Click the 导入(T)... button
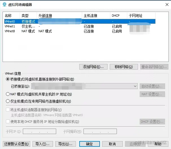This screenshot has width=171, height=149. click(x=43, y=144)
